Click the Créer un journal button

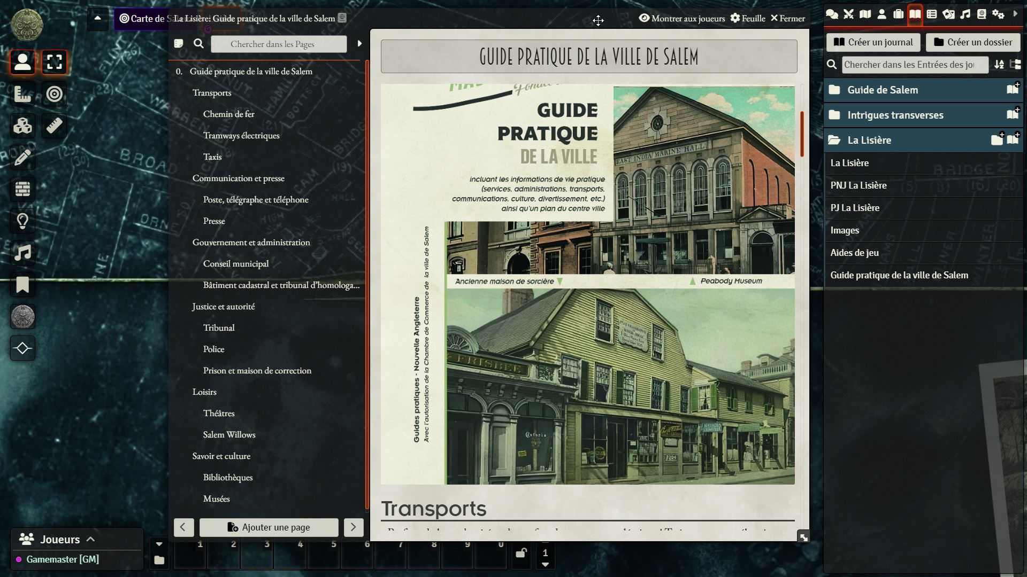[873, 42]
